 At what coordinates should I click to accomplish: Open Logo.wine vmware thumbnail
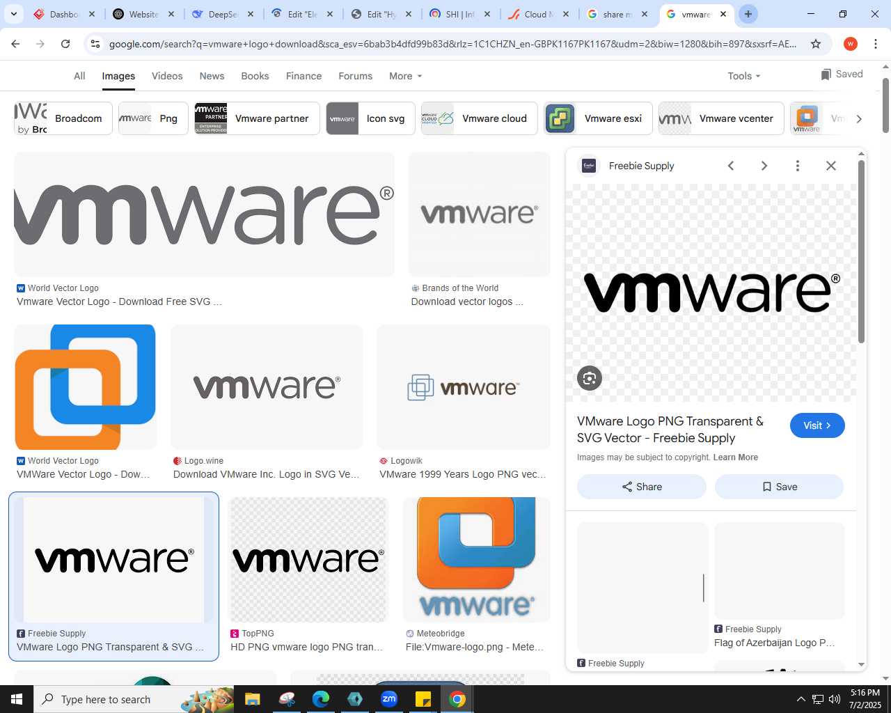tap(267, 387)
